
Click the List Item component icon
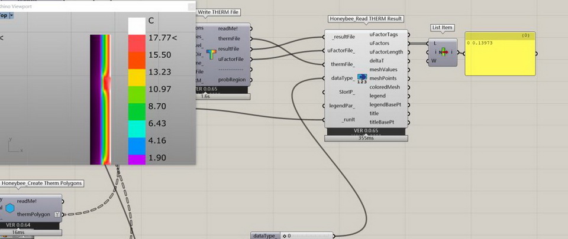[x=442, y=52]
